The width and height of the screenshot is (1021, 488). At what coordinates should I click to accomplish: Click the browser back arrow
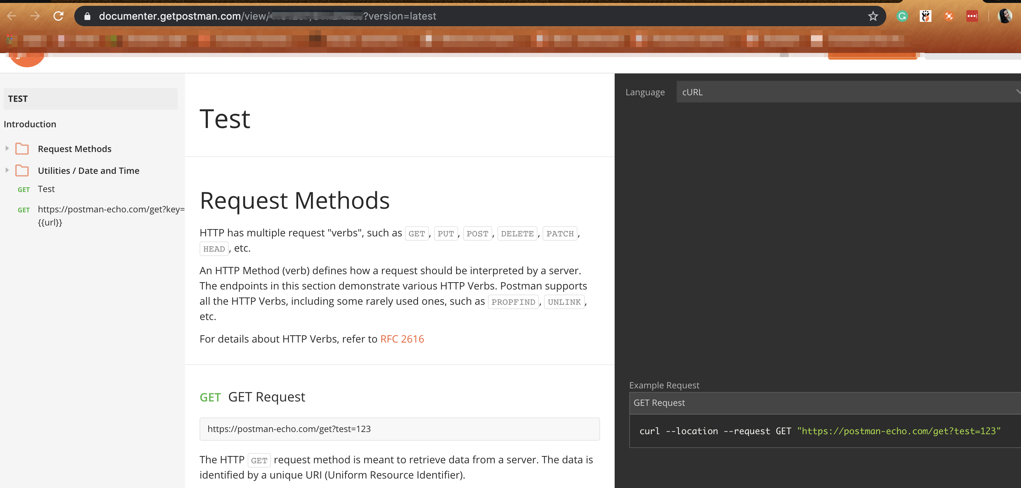pyautogui.click(x=12, y=16)
